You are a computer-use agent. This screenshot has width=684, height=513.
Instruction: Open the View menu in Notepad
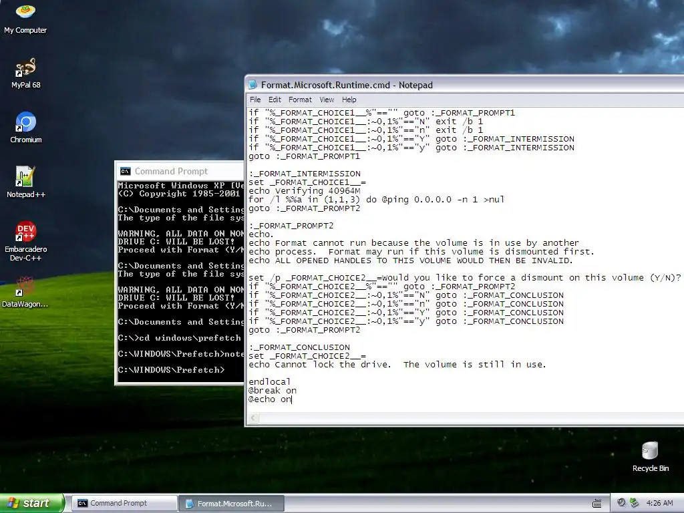[327, 100]
